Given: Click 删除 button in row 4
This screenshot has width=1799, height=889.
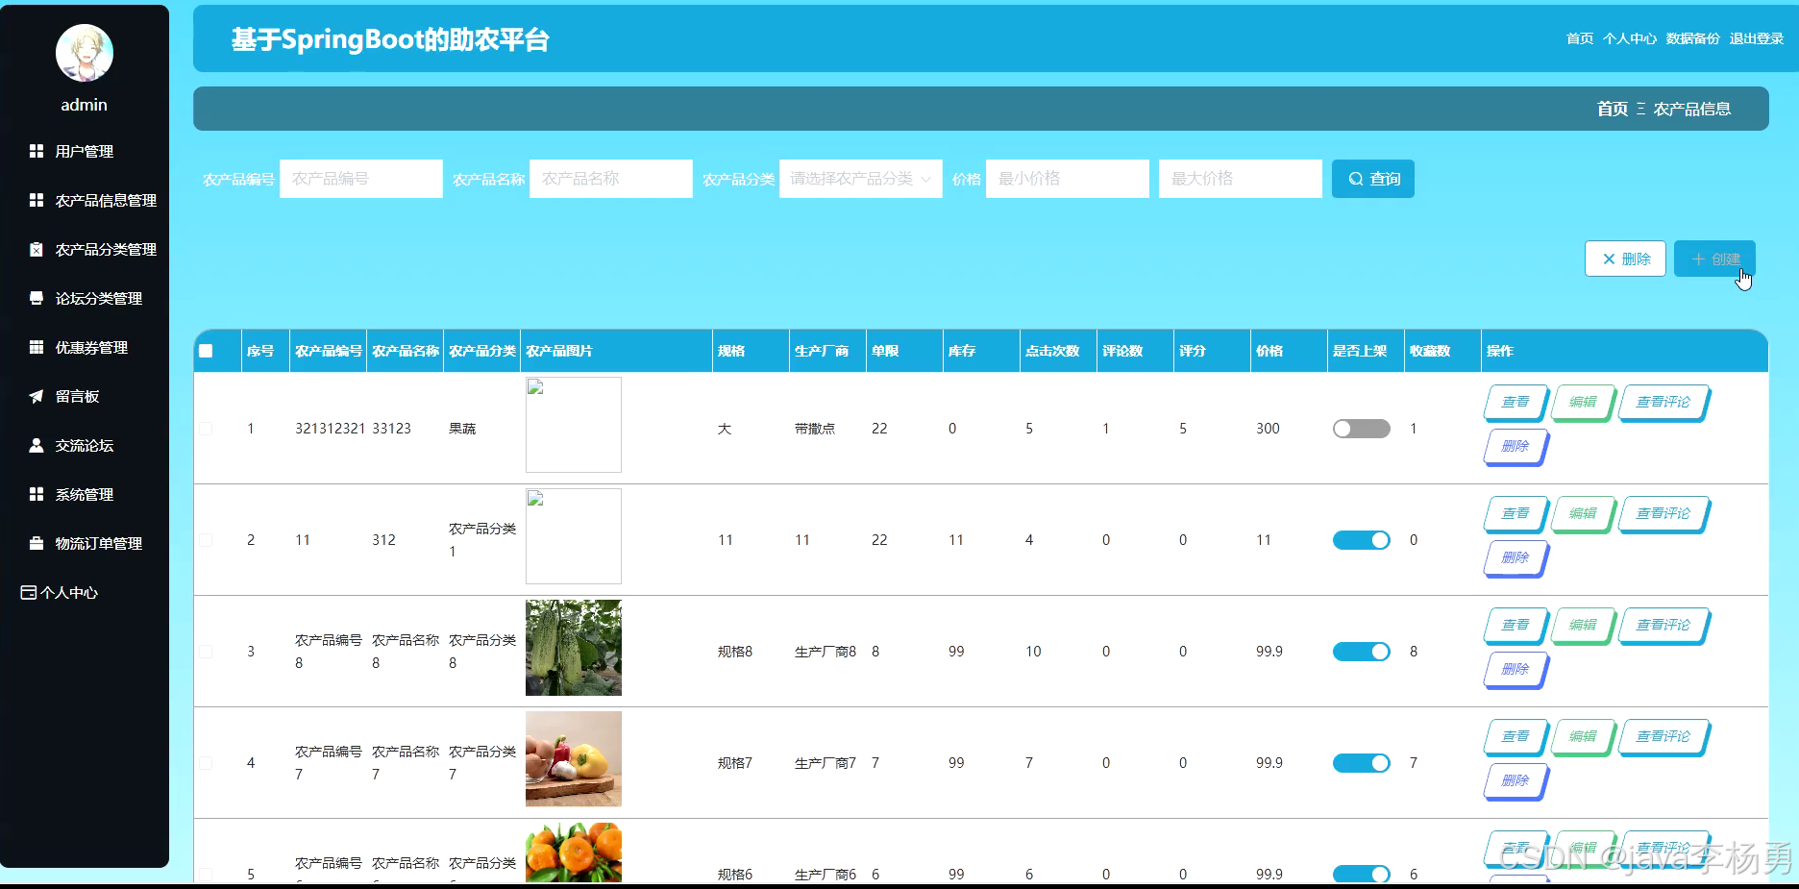Looking at the screenshot, I should click(x=1516, y=781).
